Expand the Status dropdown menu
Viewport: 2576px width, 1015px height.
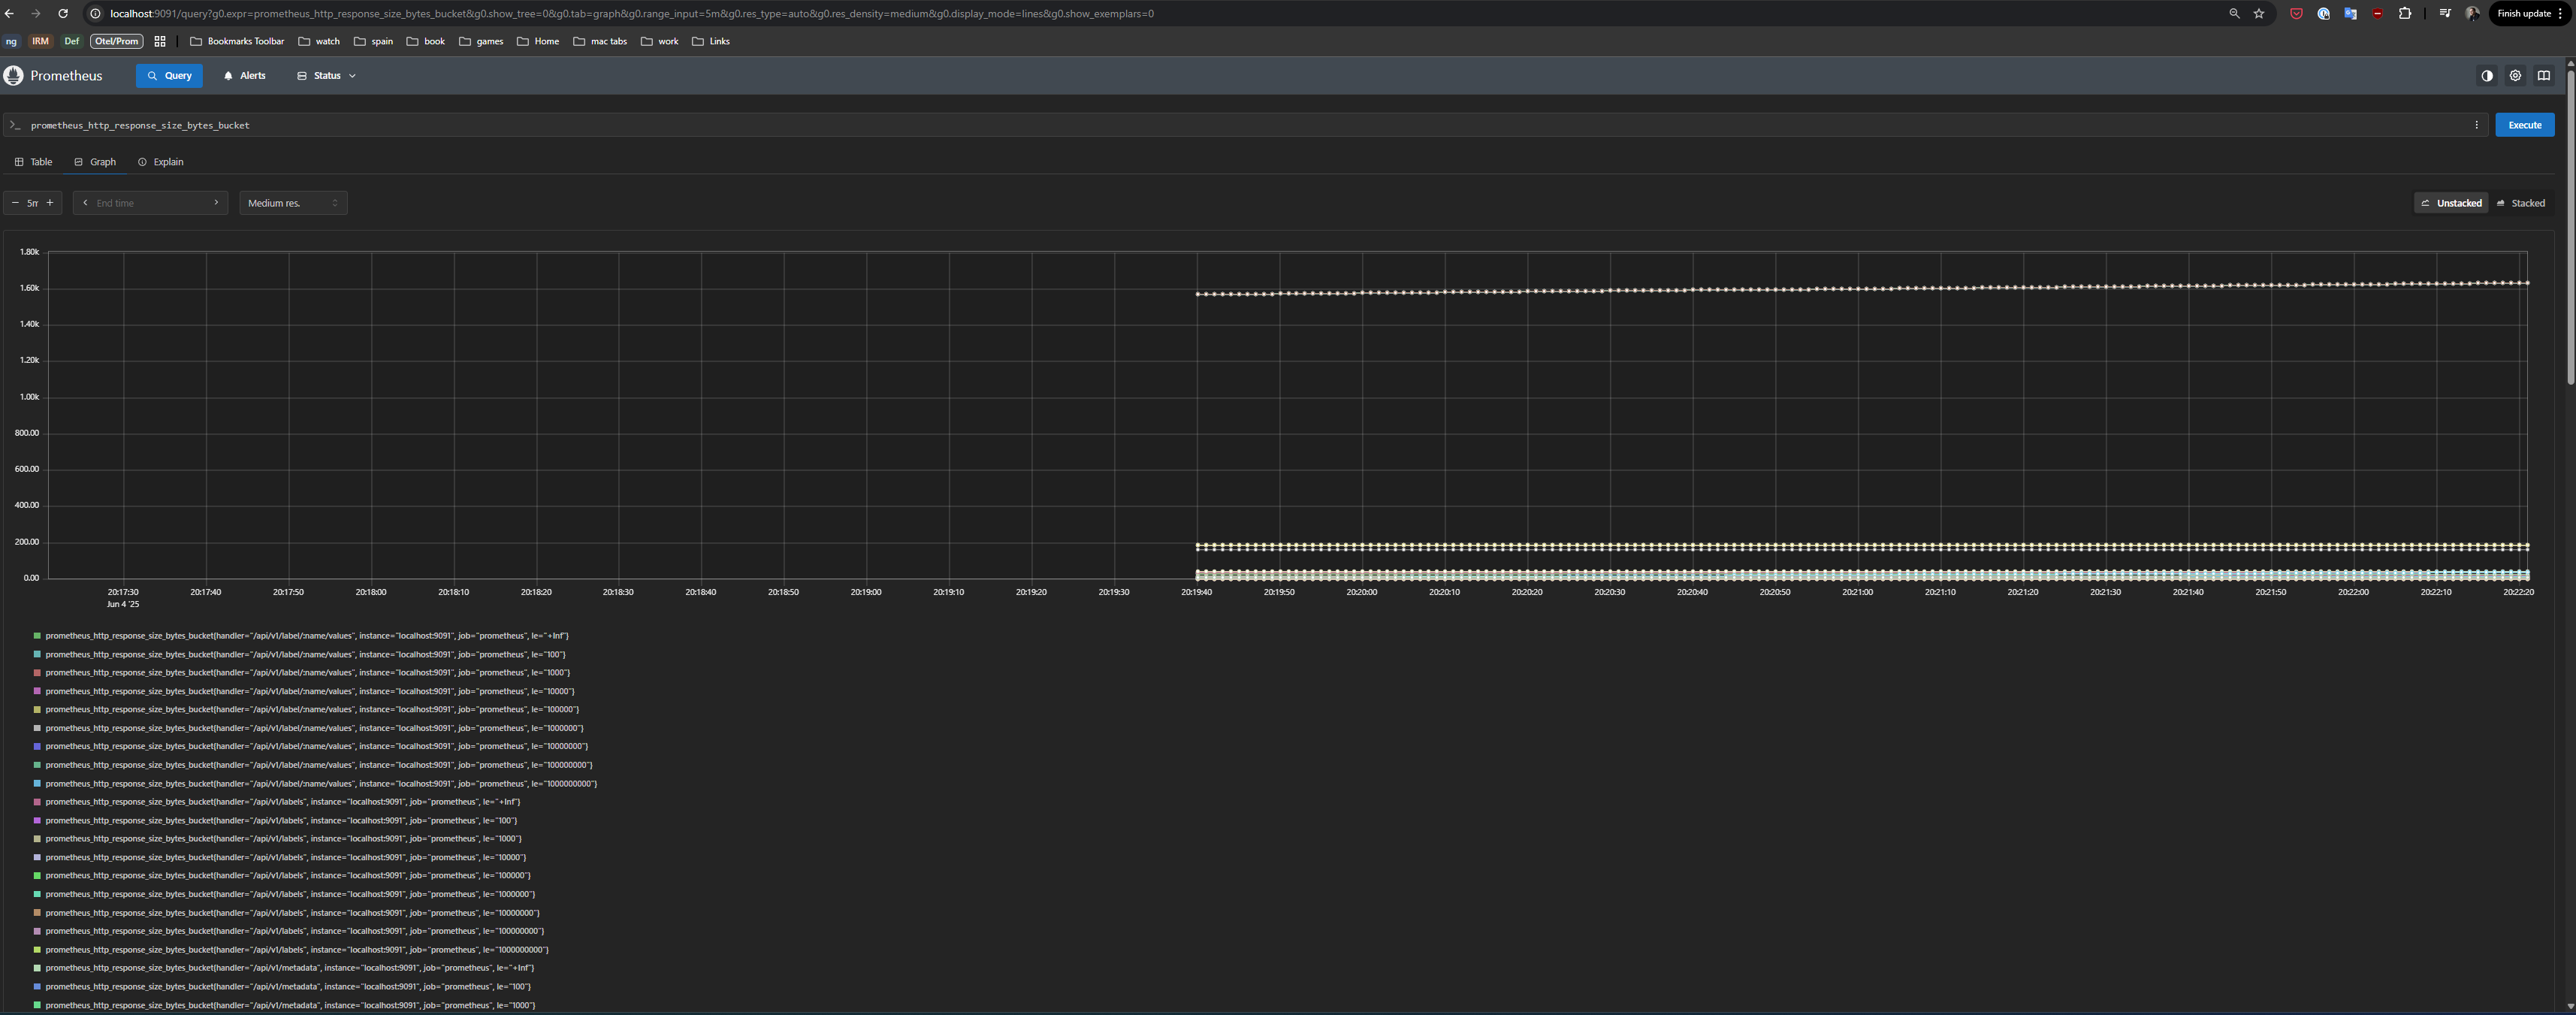[x=326, y=76]
